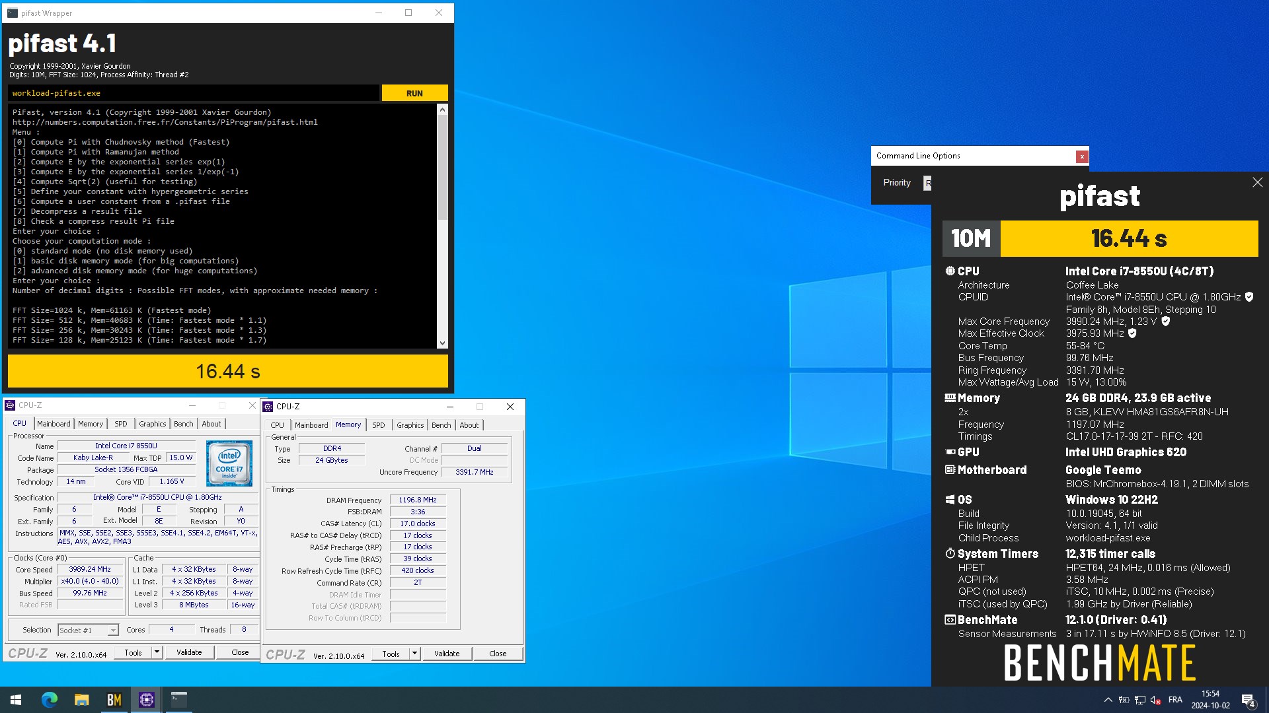Click Tools button in right CPU-Z window
This screenshot has width=1269, height=713.
pos(391,654)
